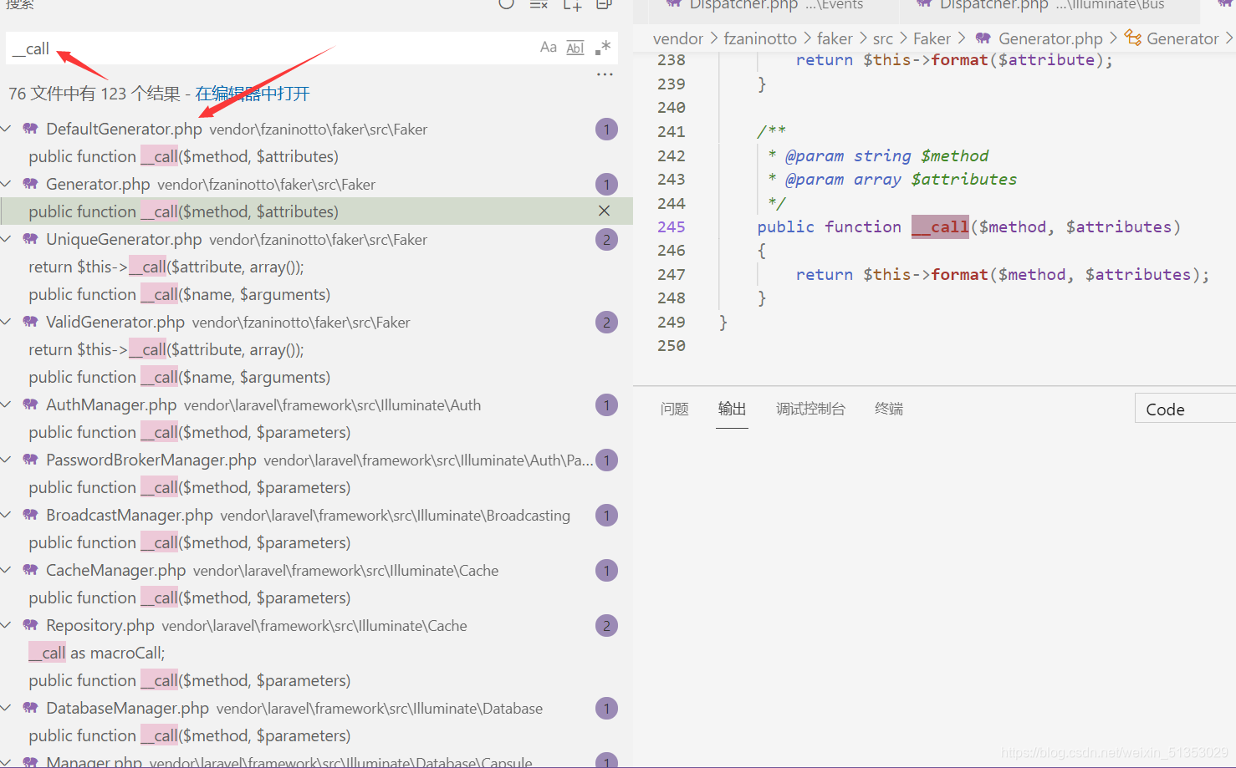Toggle Use Regular Expression (.*) option
The height and width of the screenshot is (768, 1236).
[x=603, y=48]
